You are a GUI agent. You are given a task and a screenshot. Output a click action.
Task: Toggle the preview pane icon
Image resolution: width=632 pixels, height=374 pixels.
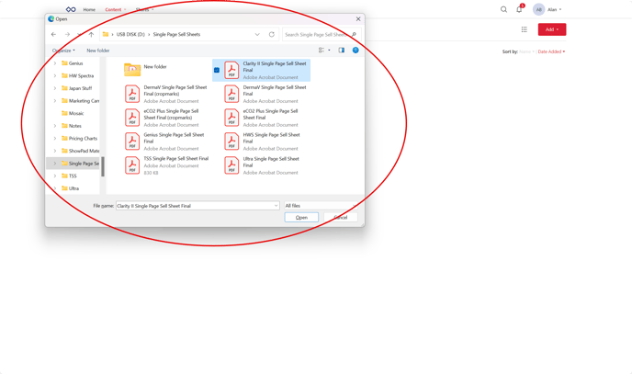coord(342,51)
